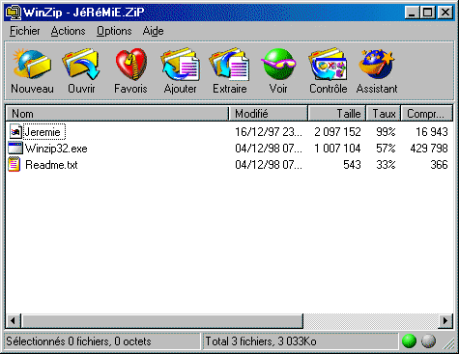
Task: Click the WinZip title bar icon
Action: tap(14, 13)
